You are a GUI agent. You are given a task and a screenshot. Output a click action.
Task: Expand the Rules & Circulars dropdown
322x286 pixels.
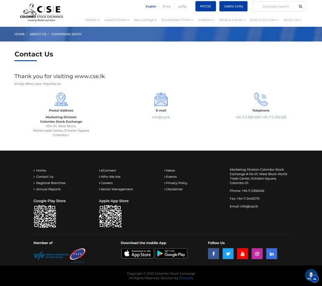[x=264, y=20]
